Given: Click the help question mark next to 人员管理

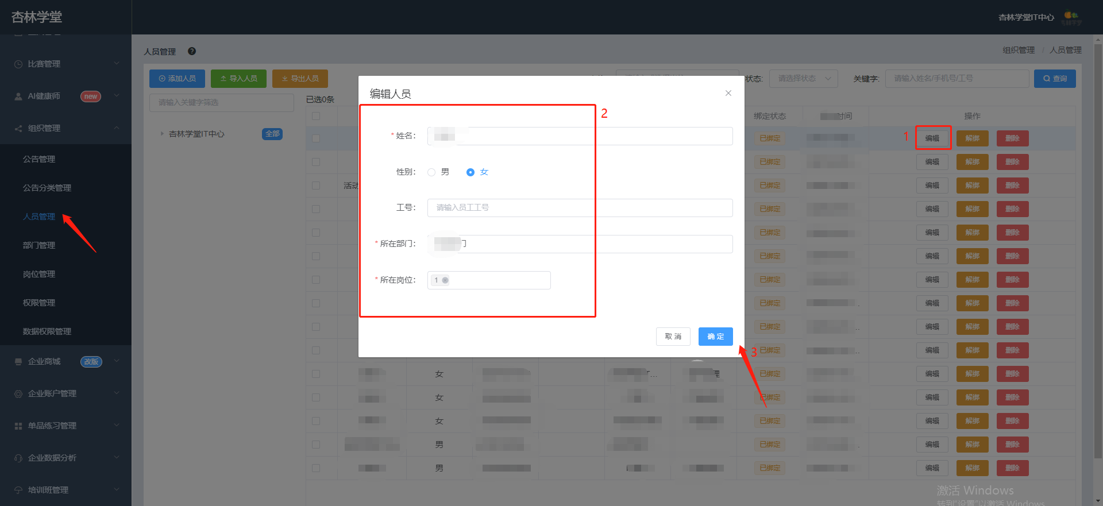Looking at the screenshot, I should coord(192,51).
